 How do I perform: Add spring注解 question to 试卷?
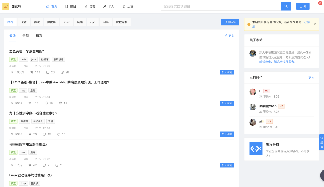point(227,165)
